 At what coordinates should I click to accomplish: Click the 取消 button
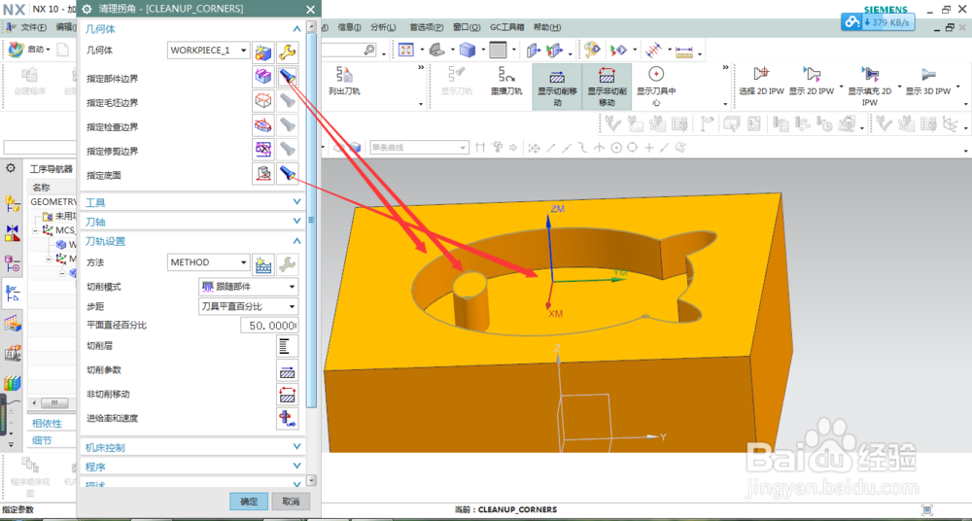coord(291,502)
